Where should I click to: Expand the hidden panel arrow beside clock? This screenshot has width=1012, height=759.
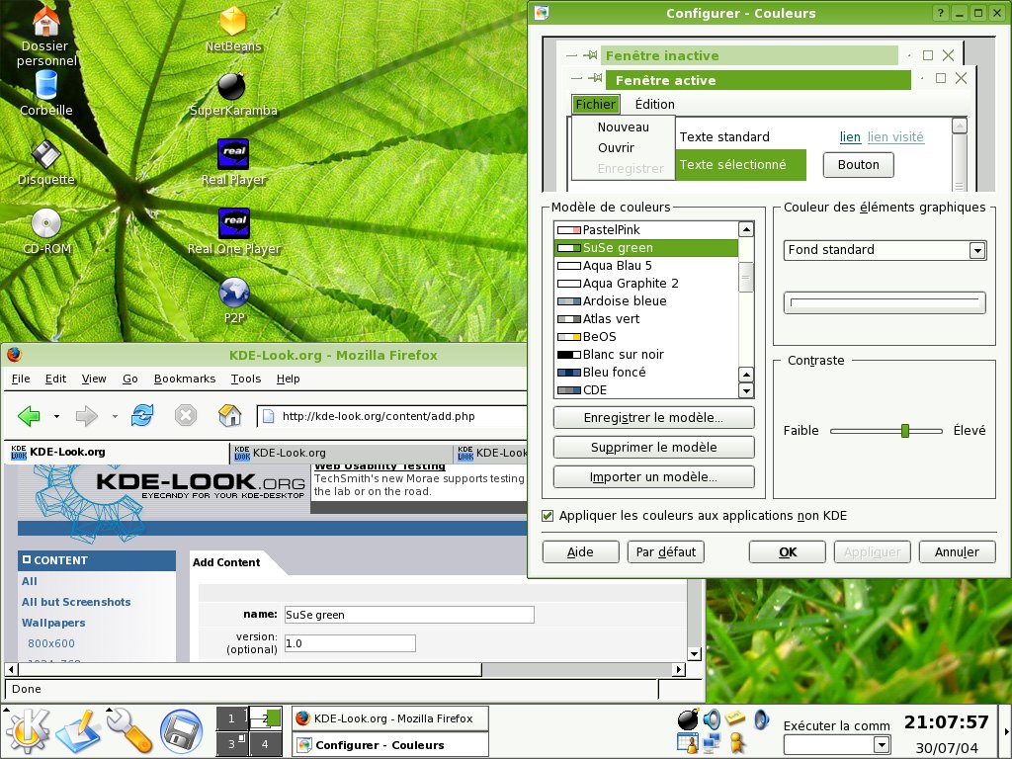(x=1007, y=732)
